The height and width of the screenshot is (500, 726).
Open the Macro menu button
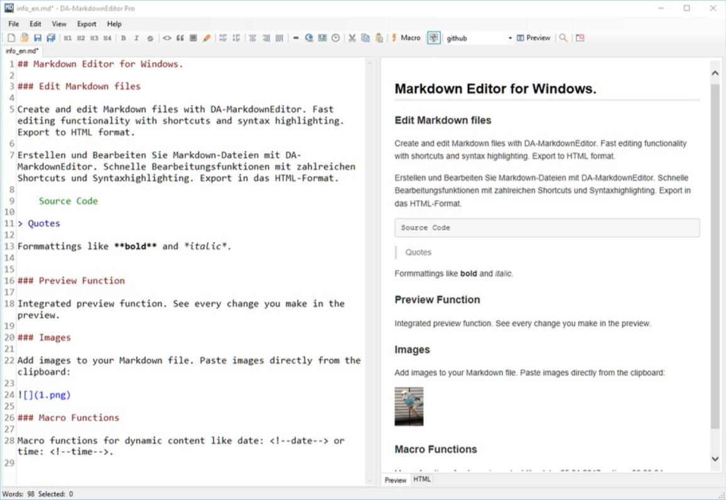click(x=406, y=38)
